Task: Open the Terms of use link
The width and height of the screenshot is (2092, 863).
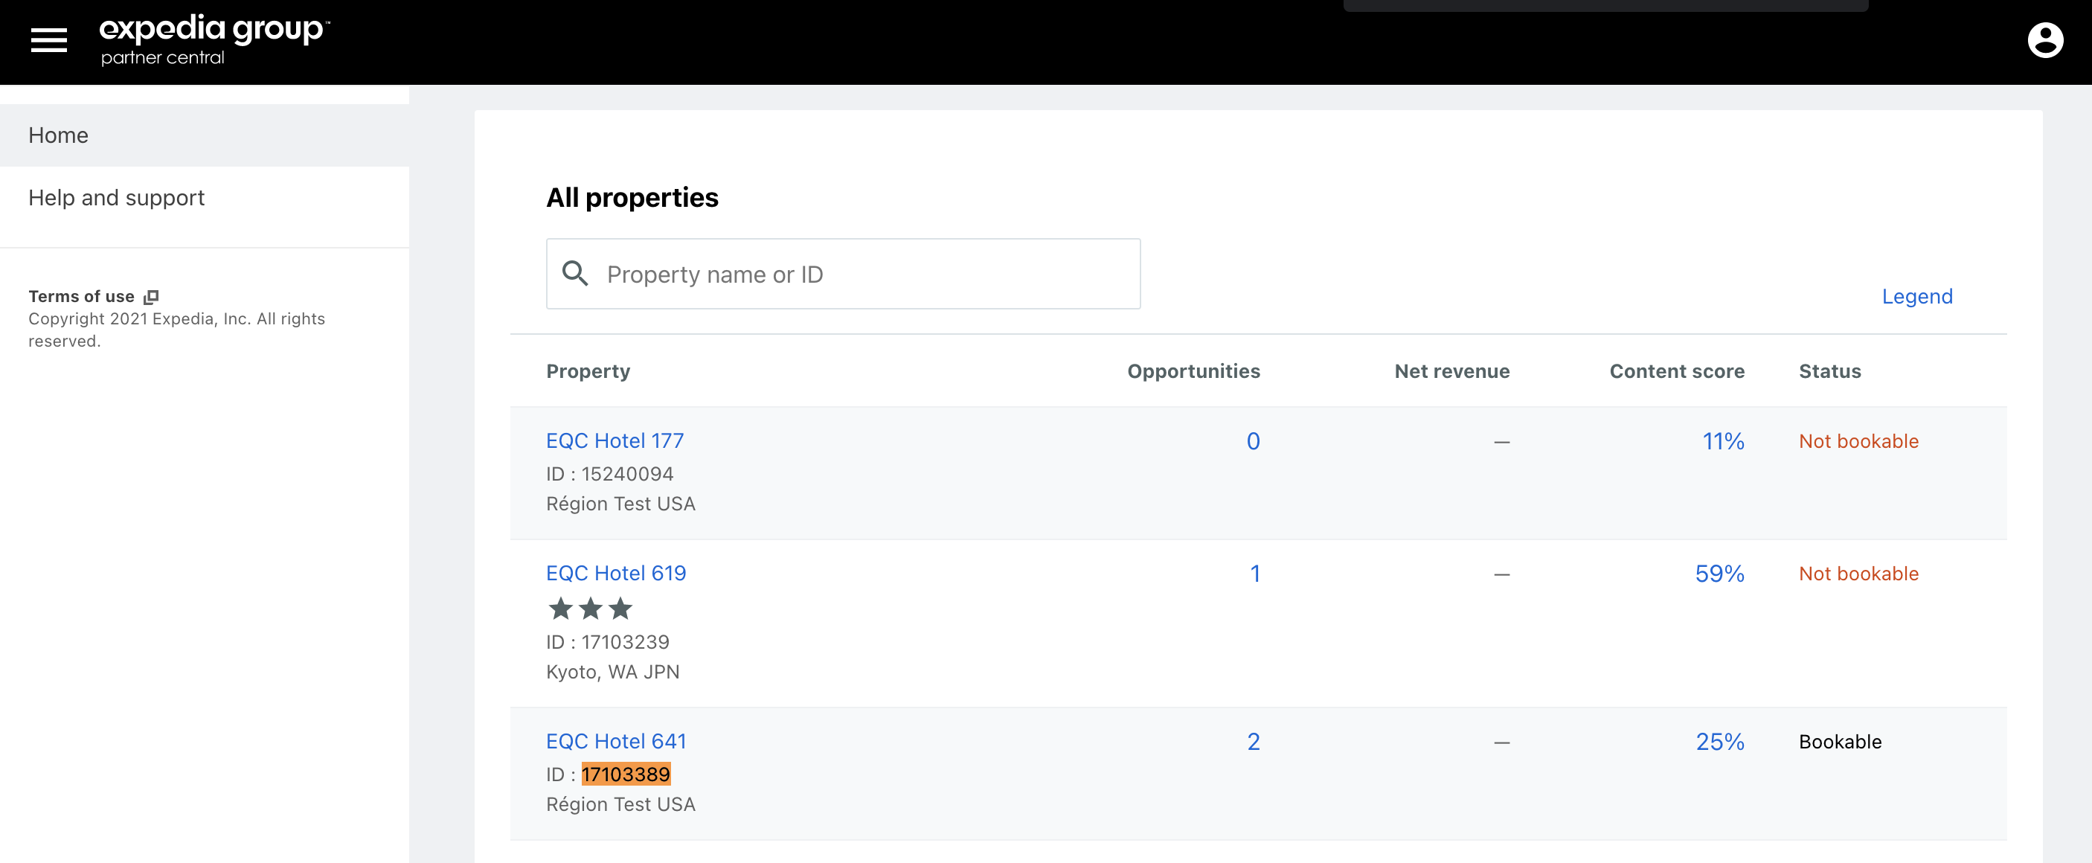Action: tap(81, 296)
